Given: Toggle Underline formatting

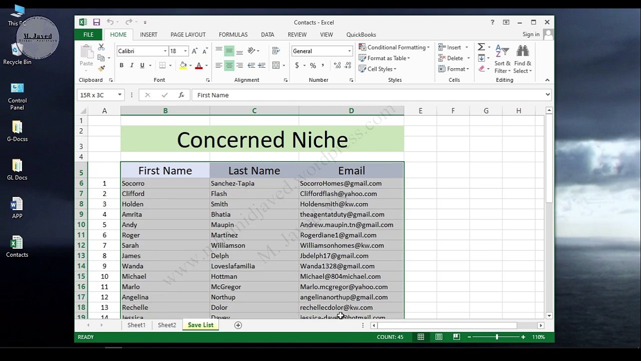Looking at the screenshot, I should [142, 66].
